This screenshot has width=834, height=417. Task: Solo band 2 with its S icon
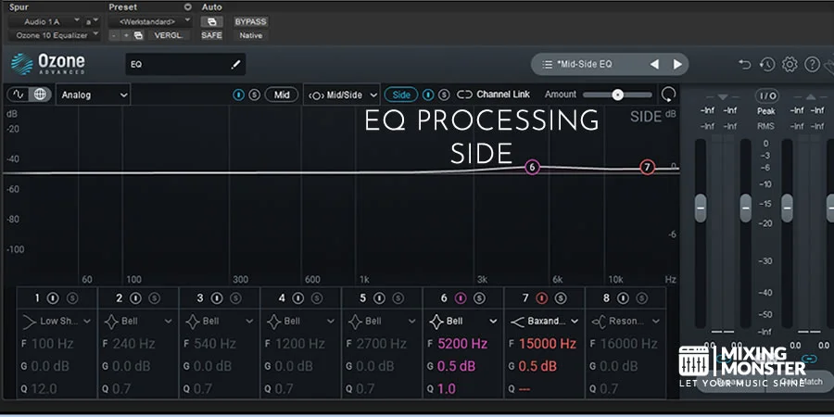(x=154, y=298)
